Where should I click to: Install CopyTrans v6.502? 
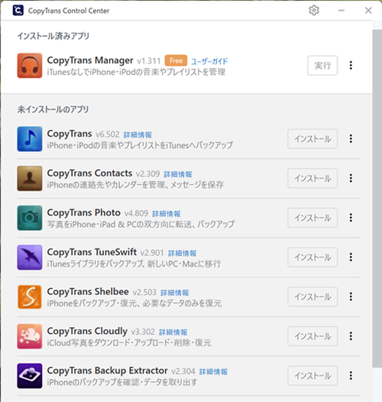312,138
